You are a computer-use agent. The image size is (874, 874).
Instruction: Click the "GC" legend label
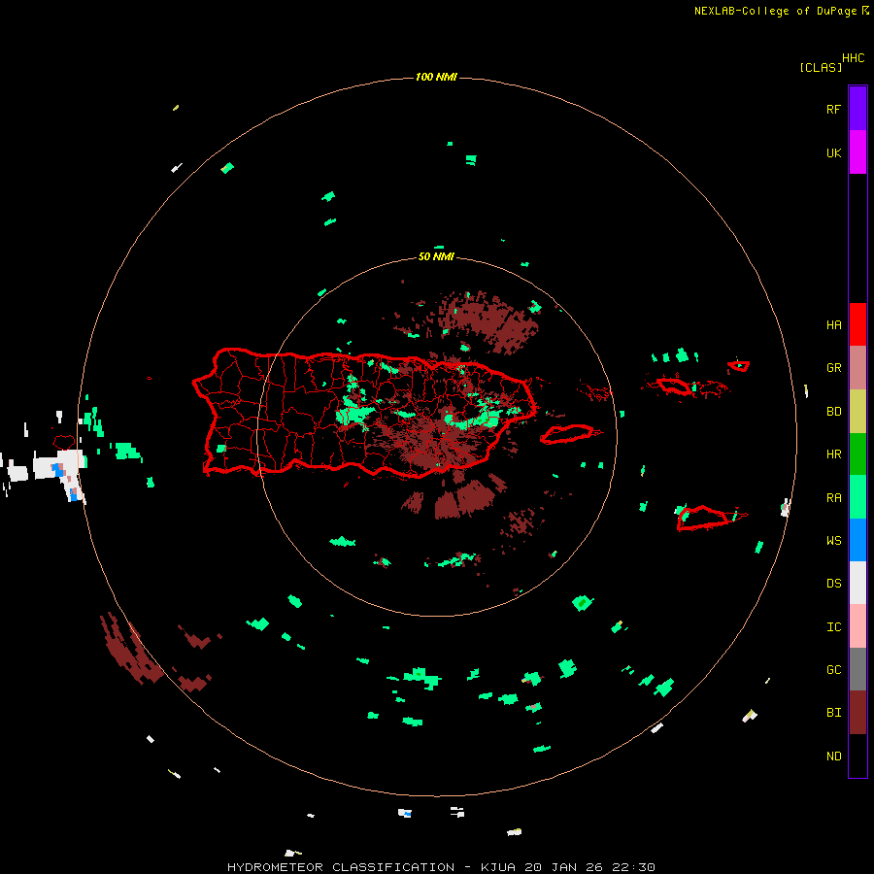(x=834, y=670)
